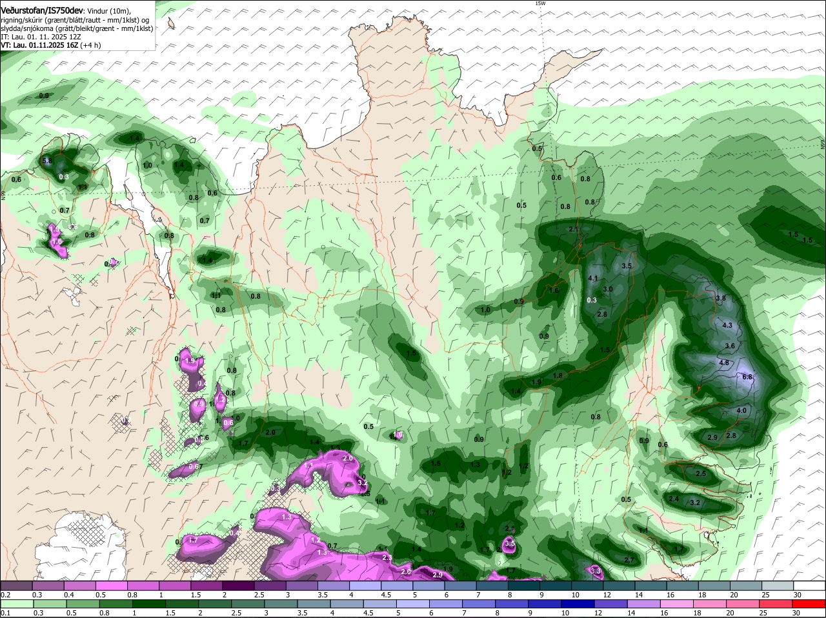Select the dark teal 8–9 snow swatch
826x618 pixels.
[x=524, y=585]
